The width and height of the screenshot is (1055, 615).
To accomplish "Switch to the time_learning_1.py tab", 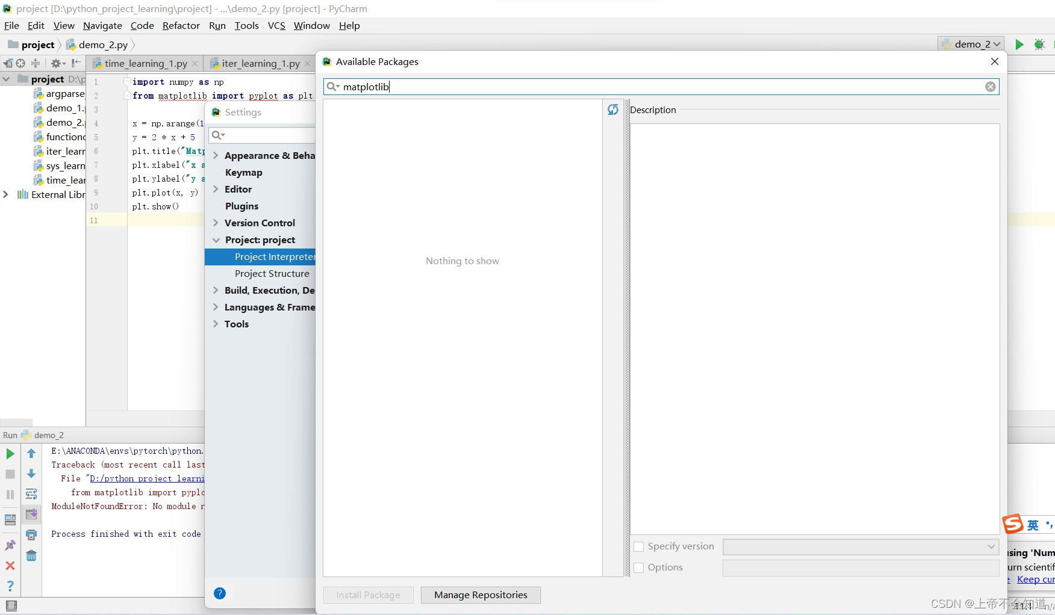I will [x=145, y=63].
